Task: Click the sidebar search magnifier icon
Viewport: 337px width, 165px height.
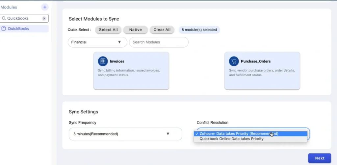Action: click(x=4, y=18)
